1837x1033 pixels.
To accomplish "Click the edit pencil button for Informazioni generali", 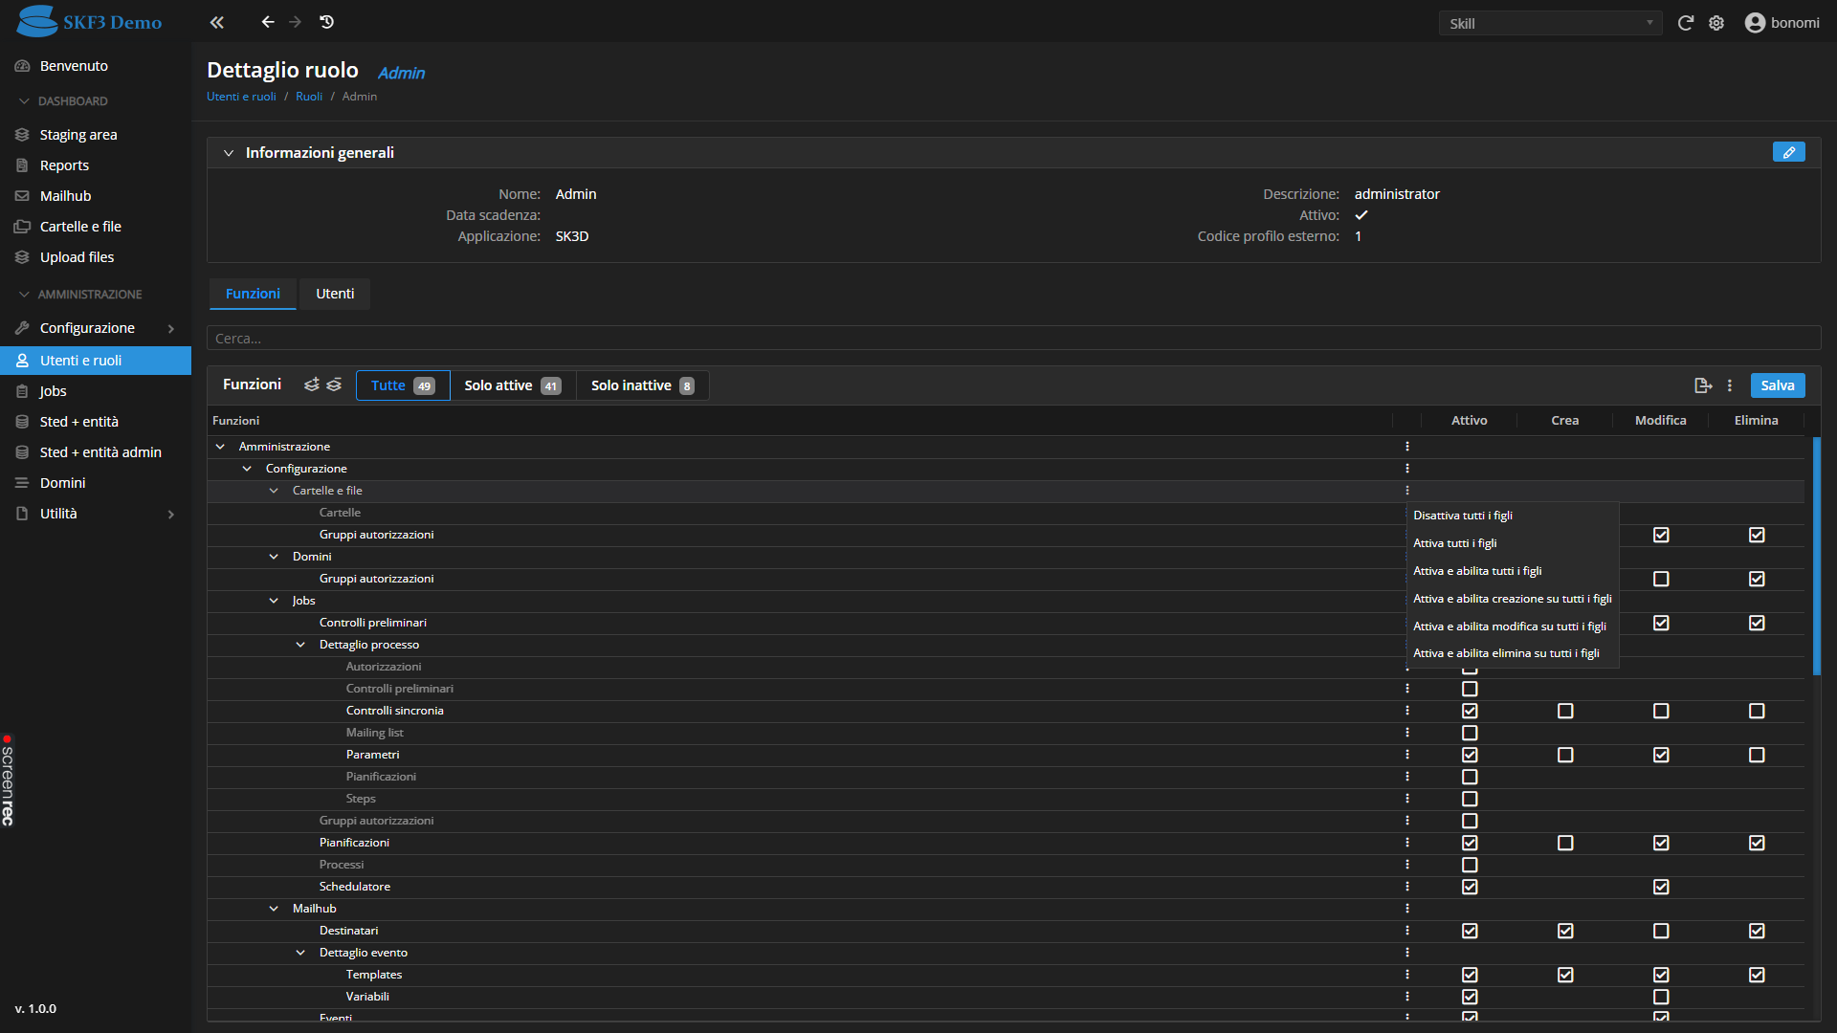I will pos(1788,153).
